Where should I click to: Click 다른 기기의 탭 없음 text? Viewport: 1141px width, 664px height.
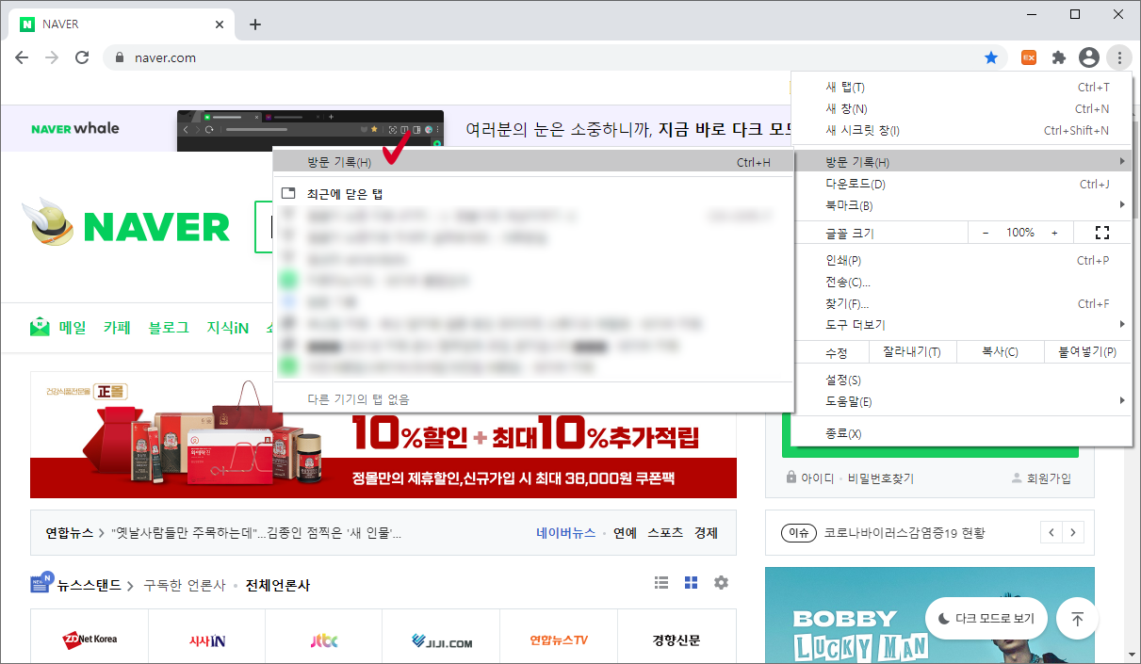pyautogui.click(x=359, y=399)
